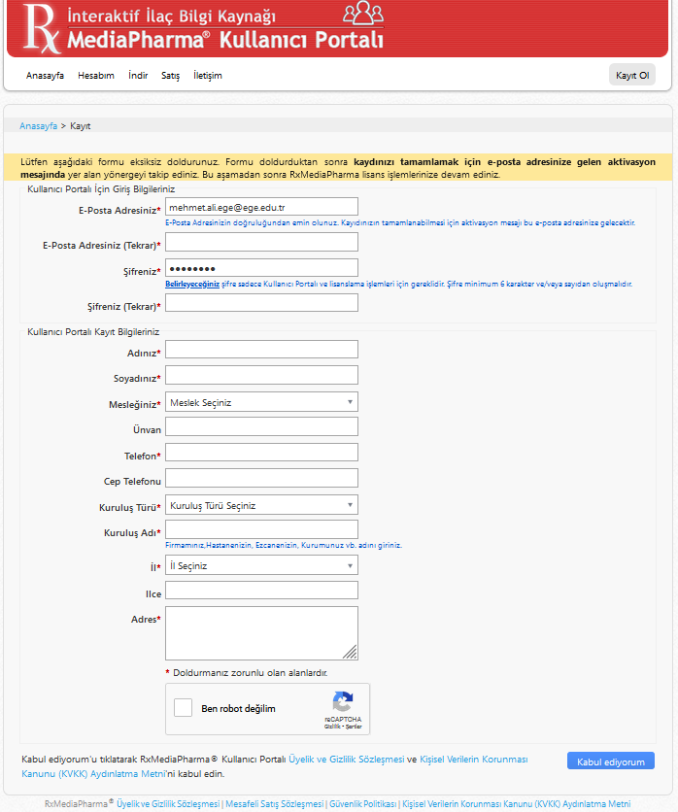
Task: Check the "Ben robot değilim" checkbox
Action: point(183,707)
